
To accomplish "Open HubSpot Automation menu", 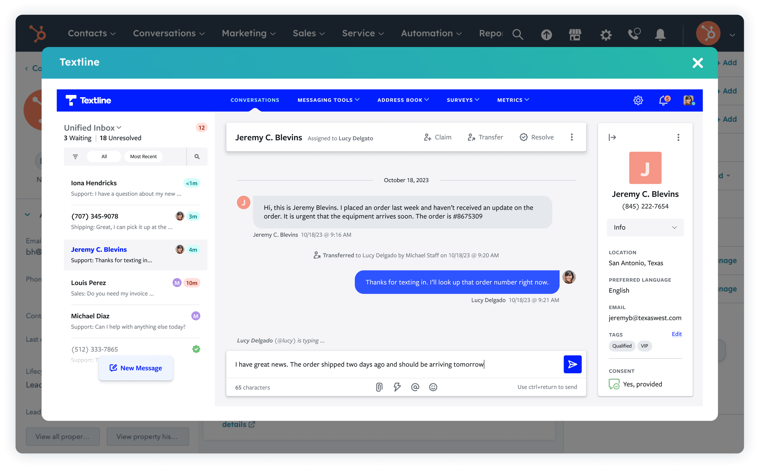I will 431,33.
